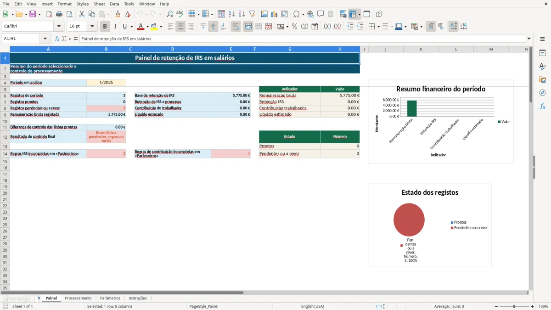Toggle print preview
The image size is (551, 310).
point(69,14)
